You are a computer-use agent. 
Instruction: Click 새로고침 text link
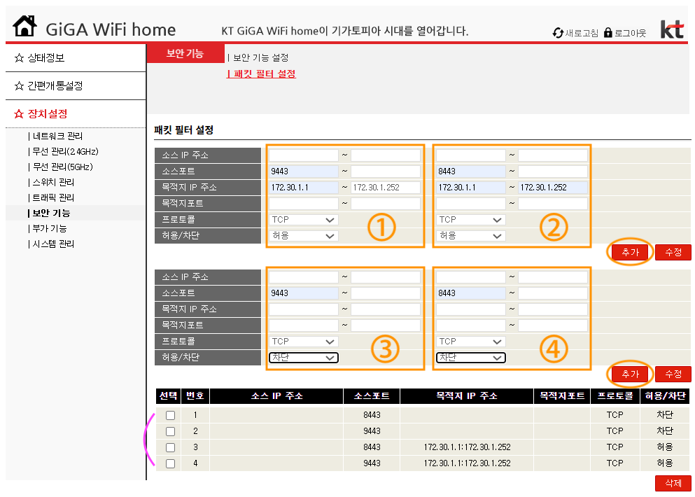pos(582,34)
